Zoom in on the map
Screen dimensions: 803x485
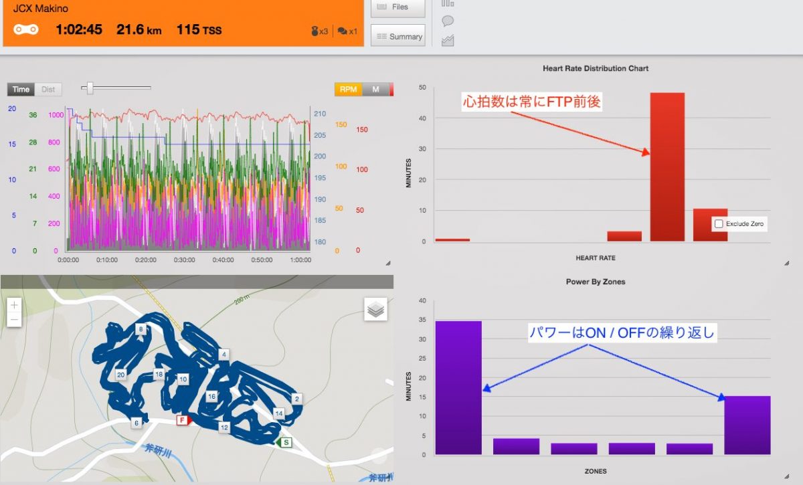point(15,305)
